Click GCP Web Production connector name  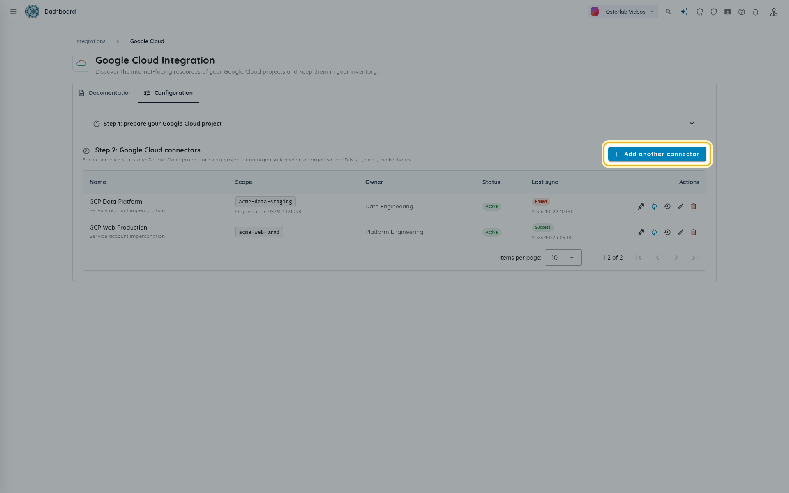click(118, 228)
